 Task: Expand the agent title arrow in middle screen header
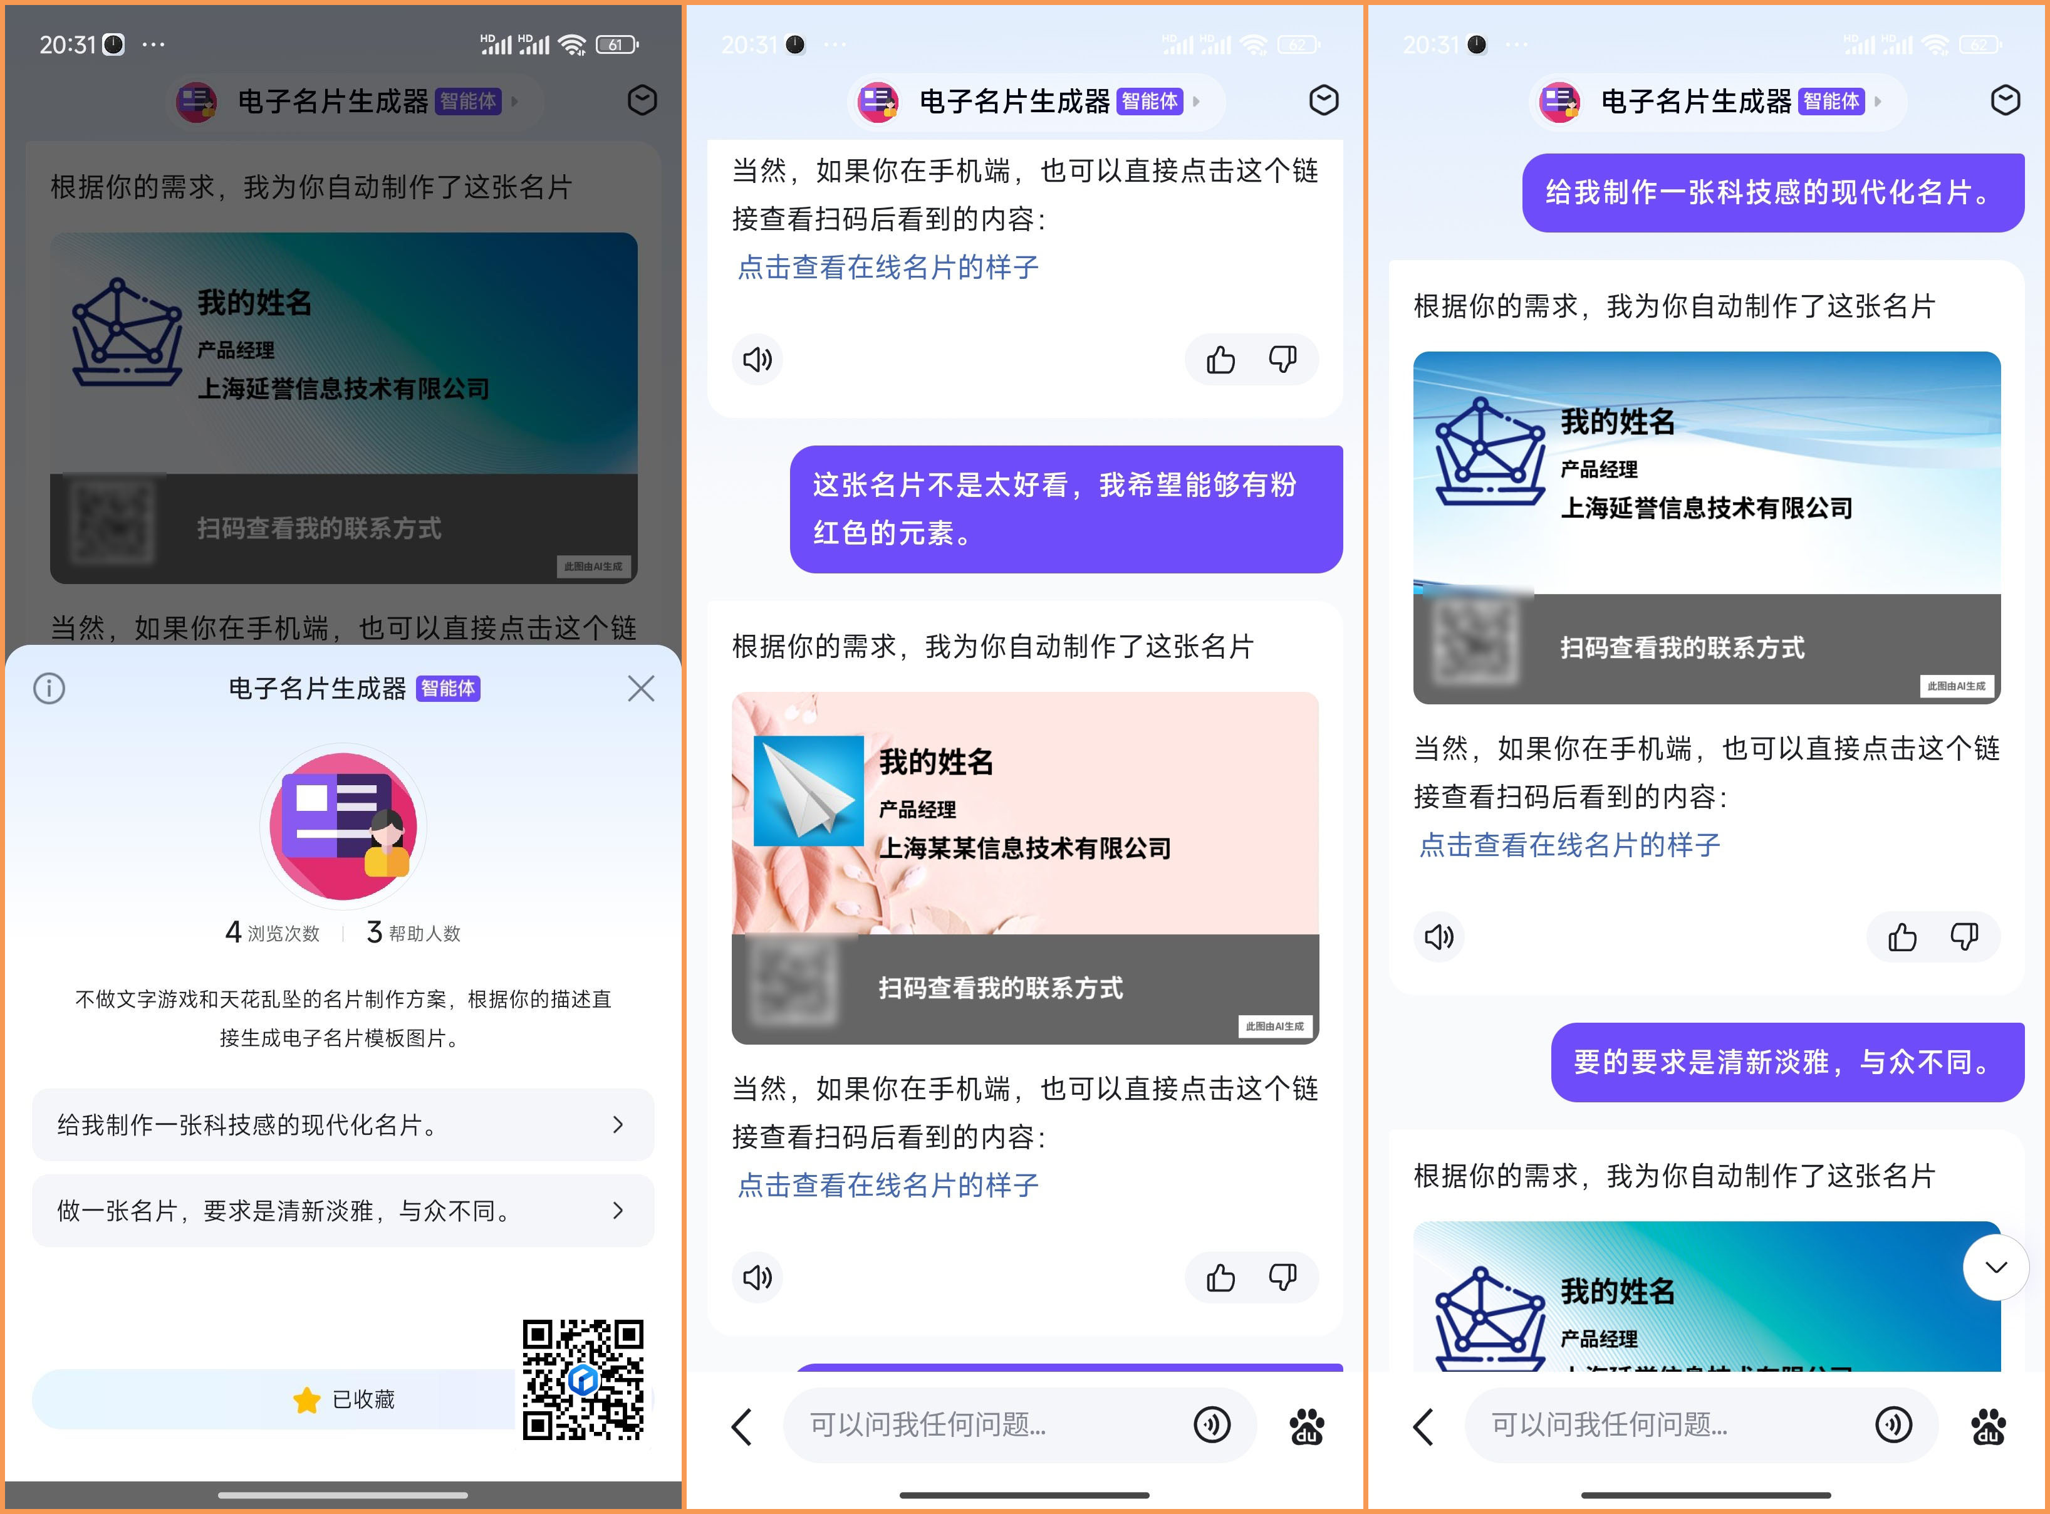[1197, 101]
